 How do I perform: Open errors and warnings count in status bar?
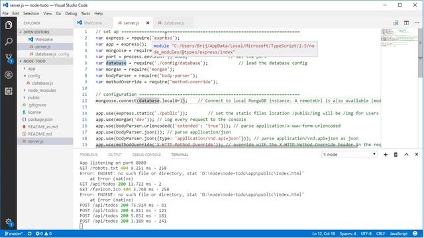(44, 233)
